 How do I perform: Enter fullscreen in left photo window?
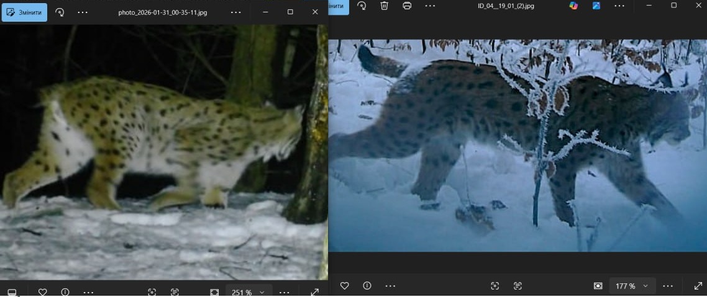click(x=314, y=292)
